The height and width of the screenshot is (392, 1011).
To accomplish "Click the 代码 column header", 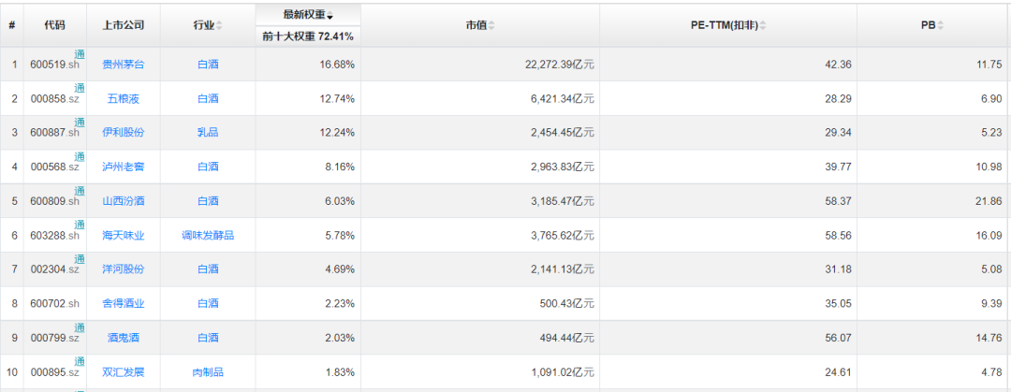I will (x=54, y=25).
